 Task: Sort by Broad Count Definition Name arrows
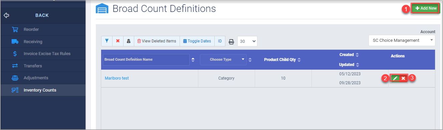point(193,60)
